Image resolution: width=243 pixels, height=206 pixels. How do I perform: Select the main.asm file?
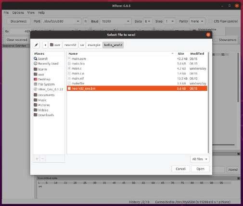(137, 59)
